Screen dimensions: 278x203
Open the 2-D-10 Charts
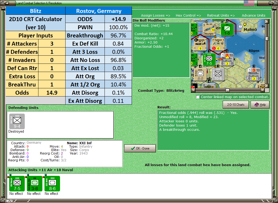[236, 105]
